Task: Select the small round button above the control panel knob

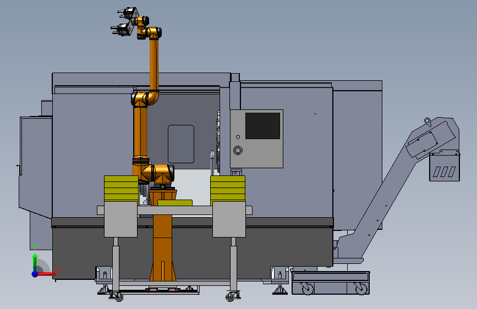Action: (x=238, y=137)
